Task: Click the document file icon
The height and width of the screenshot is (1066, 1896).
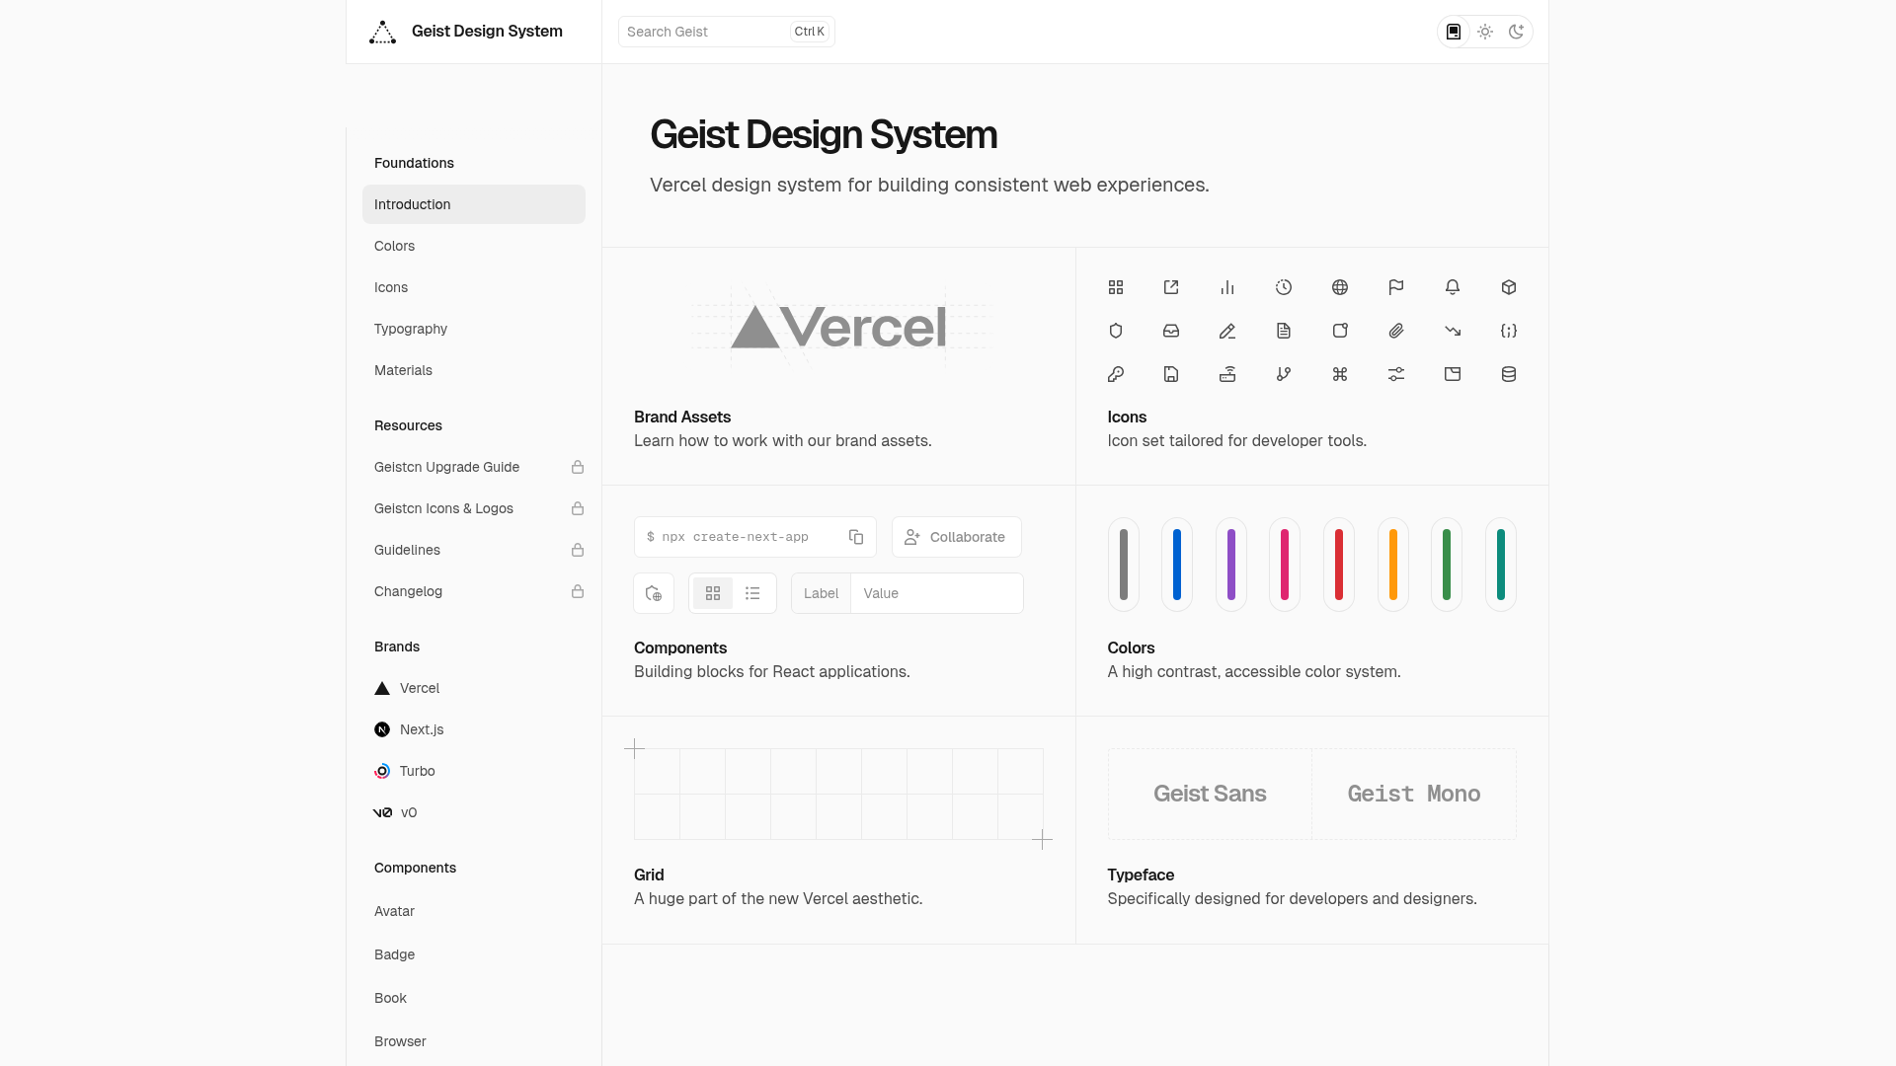Action: pyautogui.click(x=1284, y=331)
